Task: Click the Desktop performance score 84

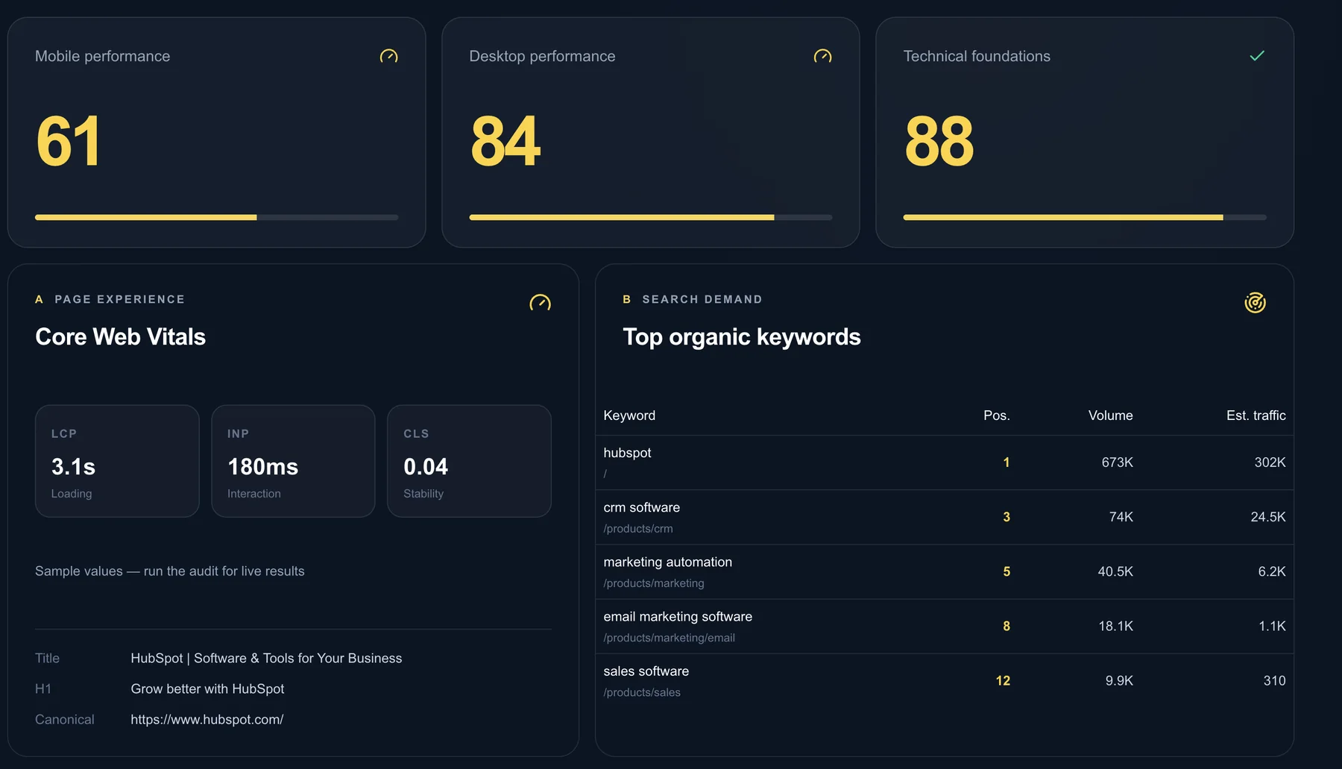Action: point(505,141)
